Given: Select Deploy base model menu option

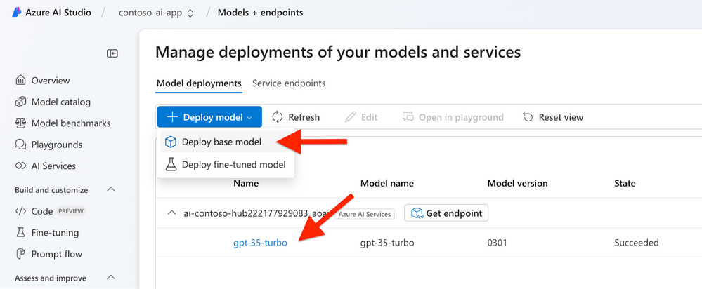Looking at the screenshot, I should (221, 142).
